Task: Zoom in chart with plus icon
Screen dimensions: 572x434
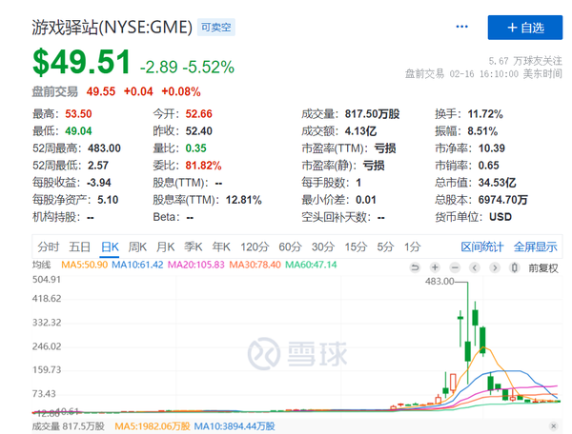Action: (435, 268)
